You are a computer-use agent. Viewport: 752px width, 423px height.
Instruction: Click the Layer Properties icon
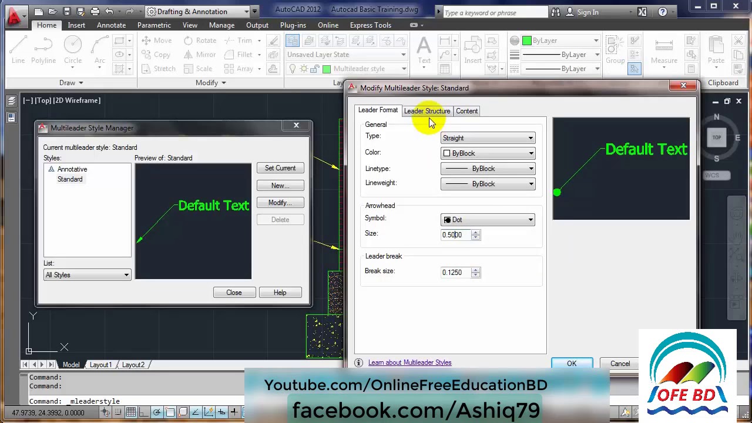(293, 41)
